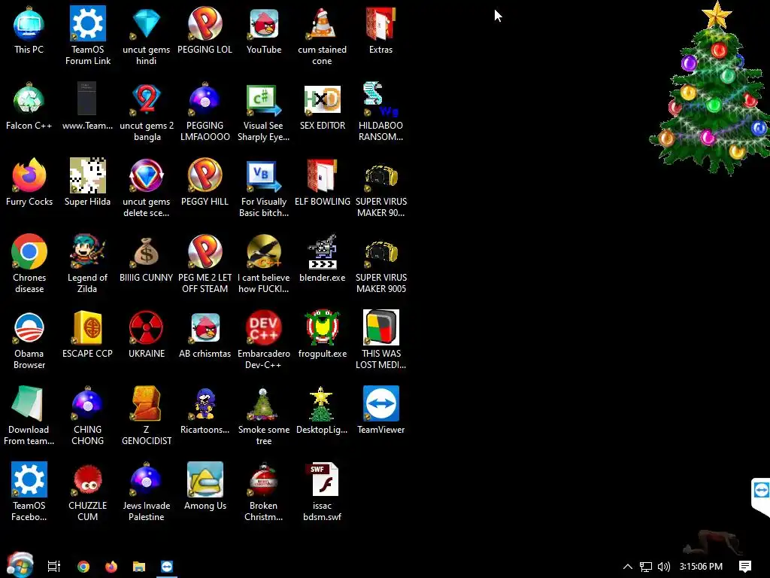Viewport: 770px width, 578px height.
Task: Open File Explorer from the taskbar
Action: pos(139,566)
